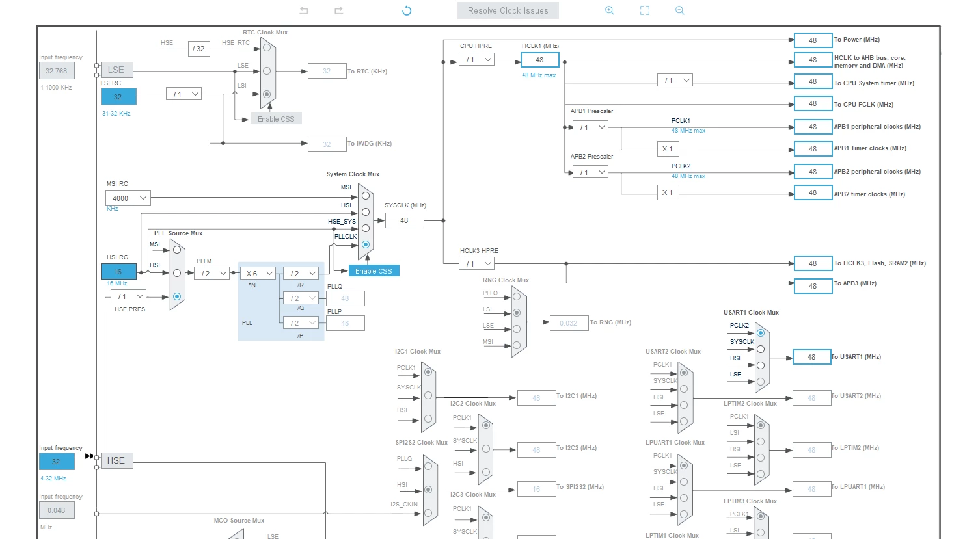Viewport: 965px width, 539px height.
Task: Open the PLLM /2 divider dropdown
Action: pos(212,274)
